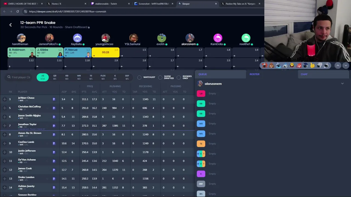Go back with draft board back arrow

pos(10,25)
